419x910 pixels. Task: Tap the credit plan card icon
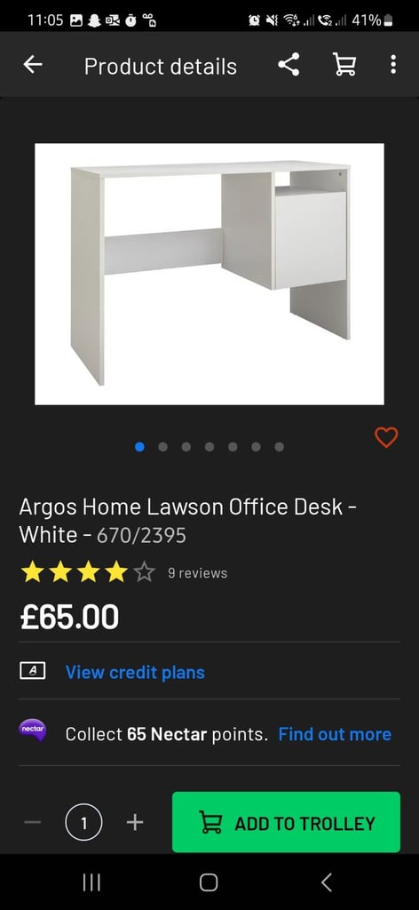[33, 671]
